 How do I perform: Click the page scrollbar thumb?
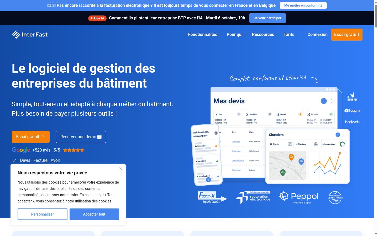376,16
